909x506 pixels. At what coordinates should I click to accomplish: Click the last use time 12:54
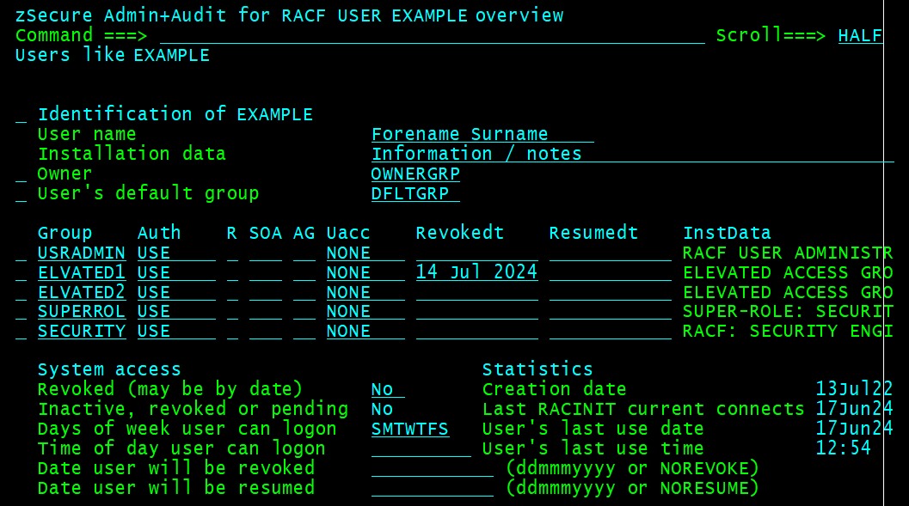pos(844,448)
